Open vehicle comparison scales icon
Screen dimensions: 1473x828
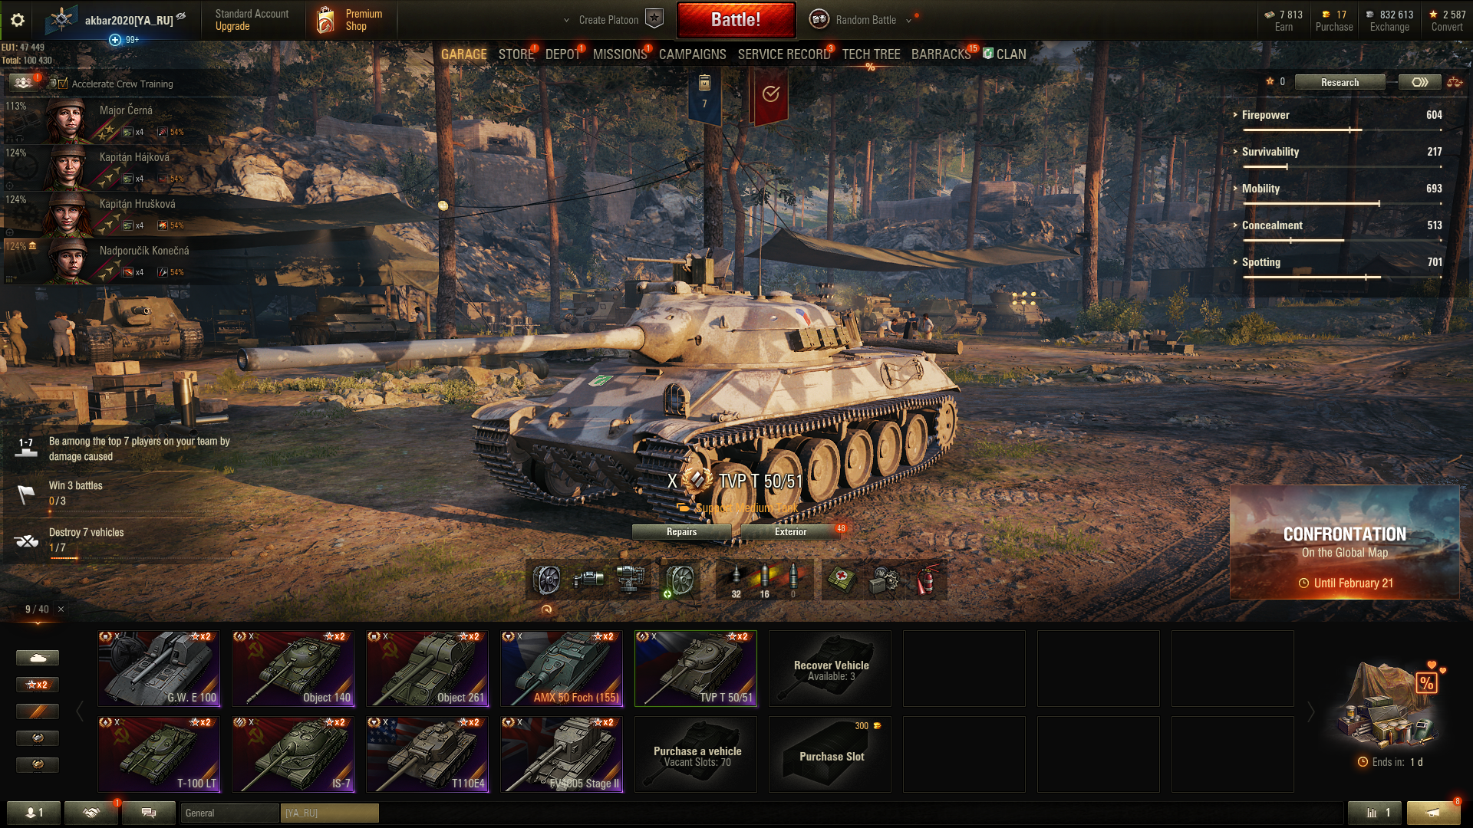point(1455,82)
